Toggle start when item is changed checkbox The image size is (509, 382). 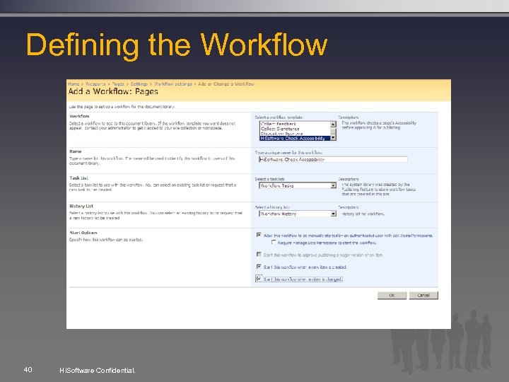259,279
